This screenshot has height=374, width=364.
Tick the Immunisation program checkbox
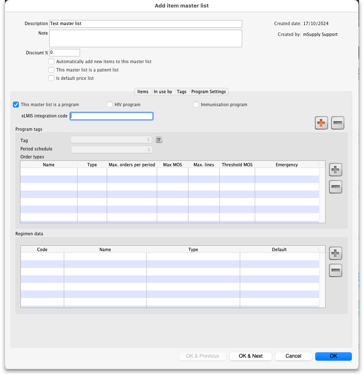coord(196,104)
